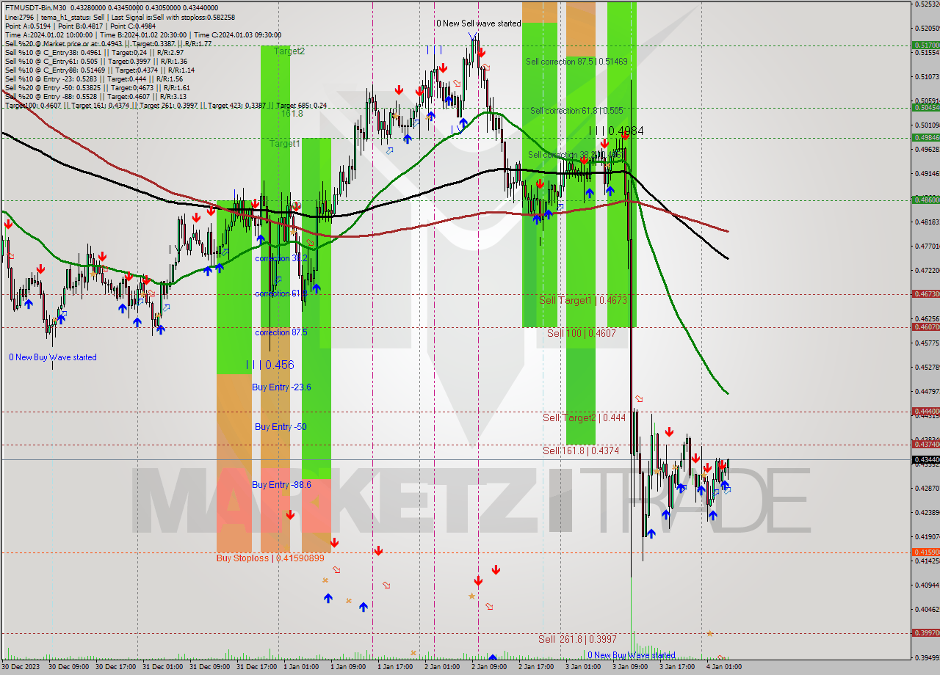The height and width of the screenshot is (675, 940).
Task: Click the red 0.43740 price axis tag
Action: pos(925,444)
